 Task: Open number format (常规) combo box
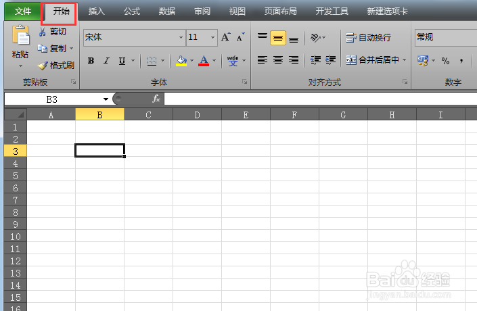click(x=446, y=37)
